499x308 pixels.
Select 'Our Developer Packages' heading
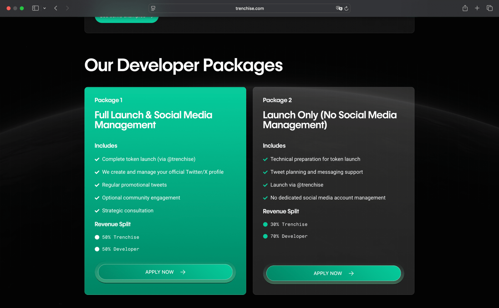click(x=183, y=65)
